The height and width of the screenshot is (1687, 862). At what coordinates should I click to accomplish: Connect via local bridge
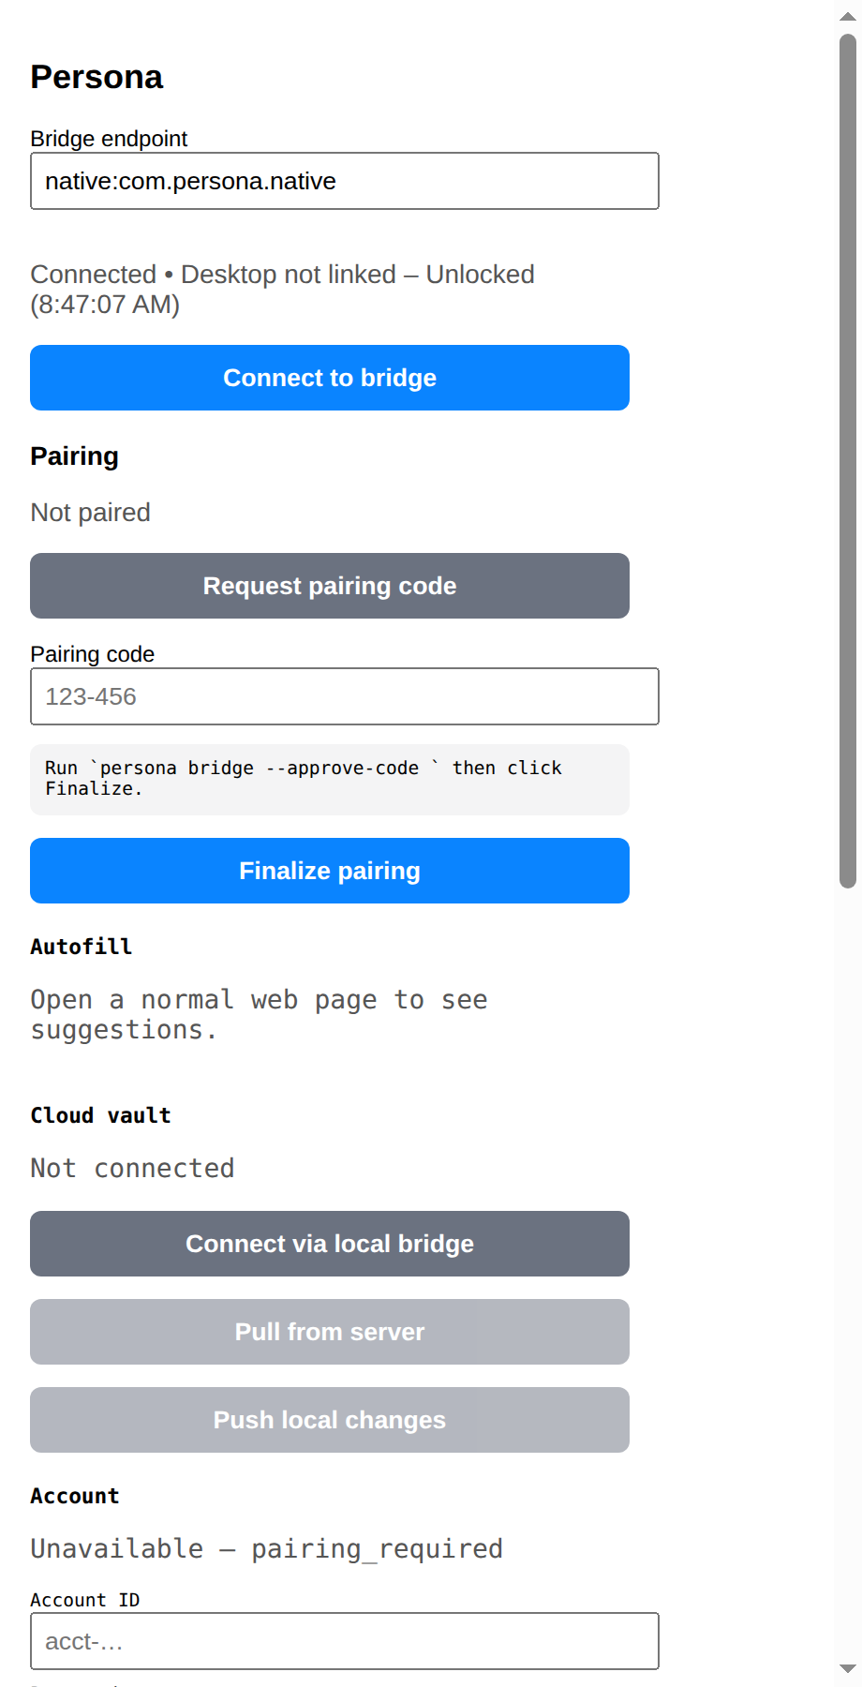click(x=330, y=1244)
